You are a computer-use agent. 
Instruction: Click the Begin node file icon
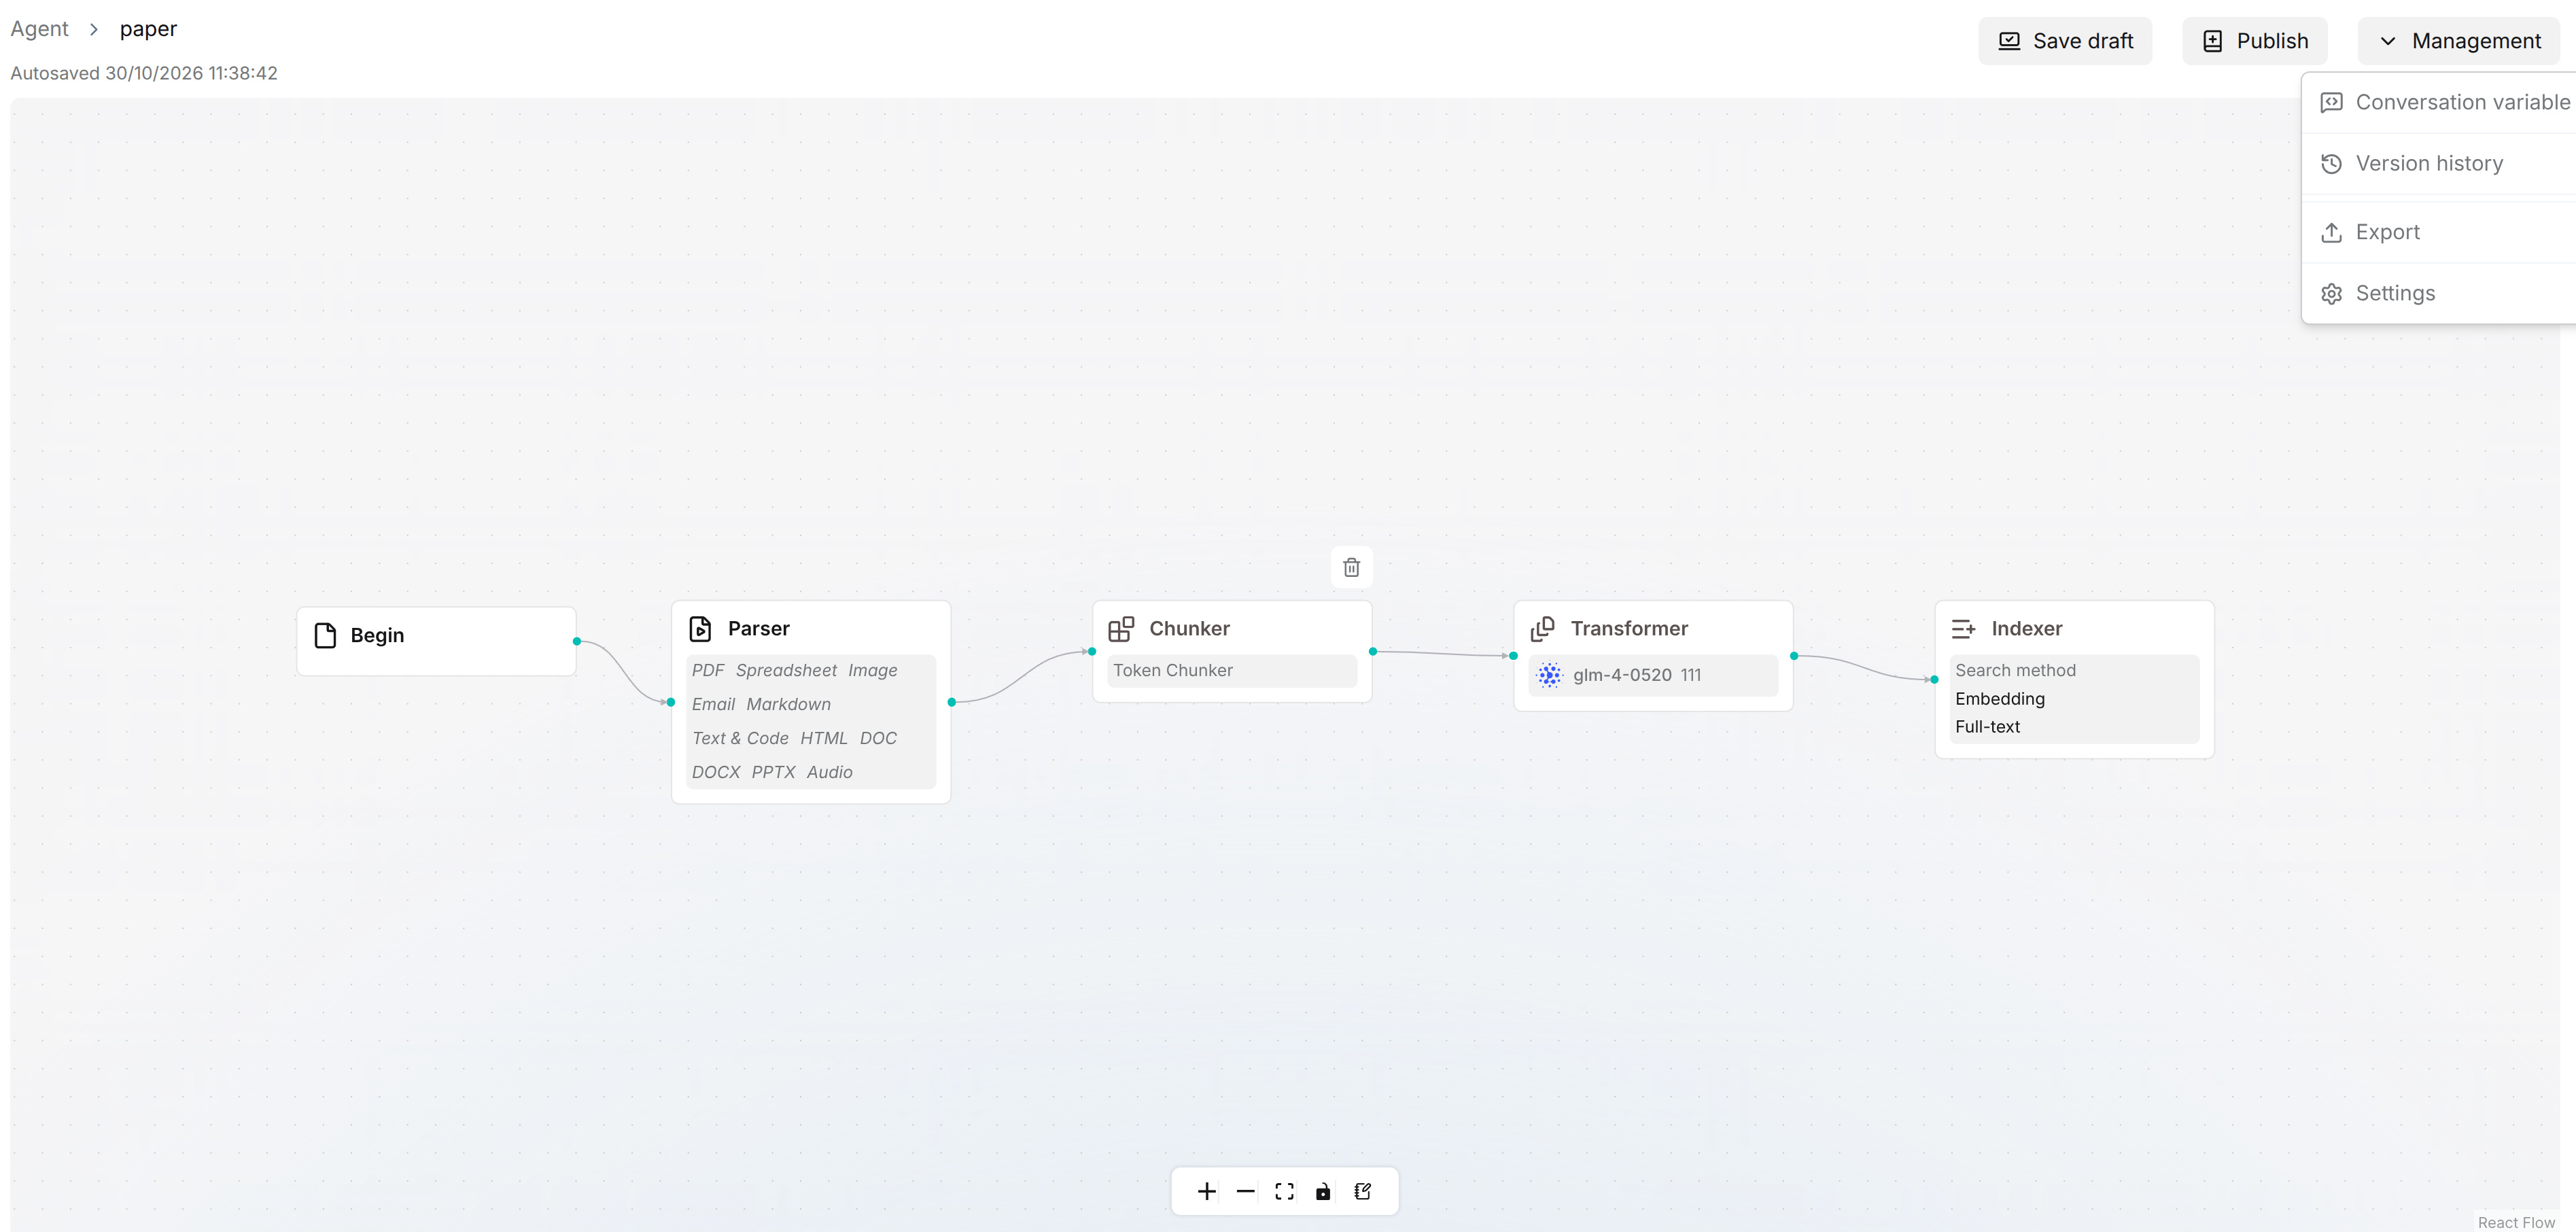point(325,635)
